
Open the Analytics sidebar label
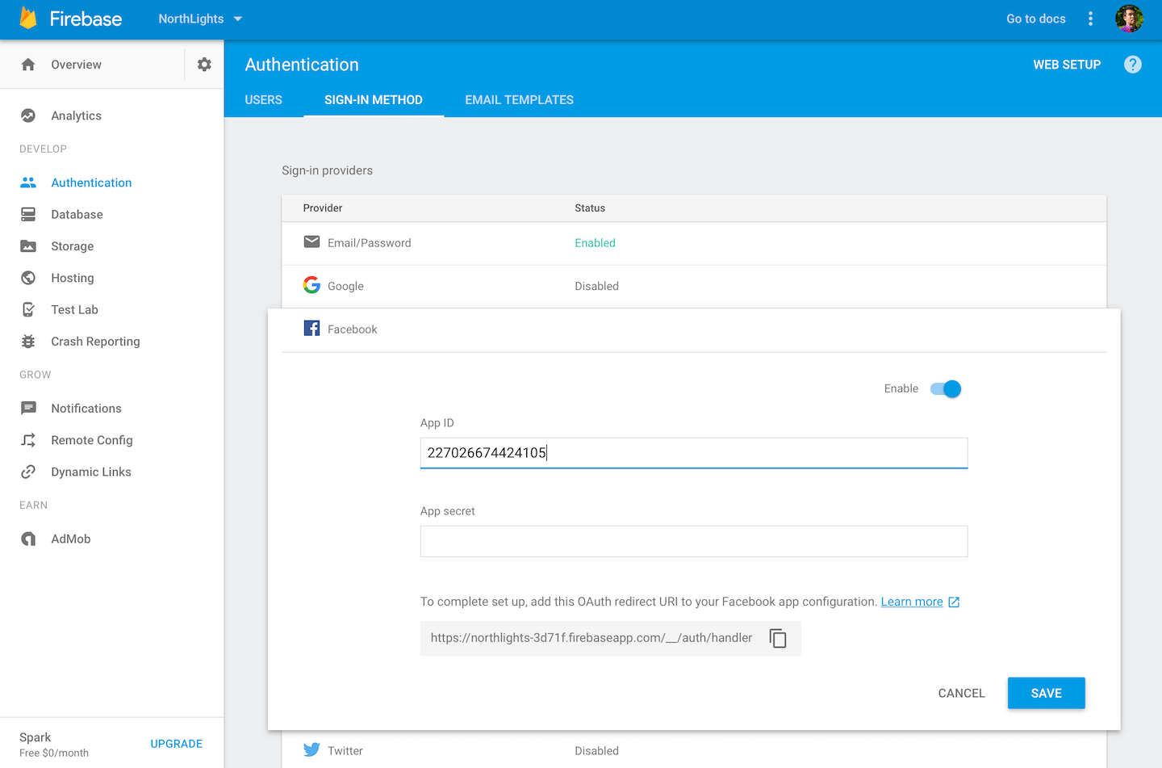[x=77, y=115]
